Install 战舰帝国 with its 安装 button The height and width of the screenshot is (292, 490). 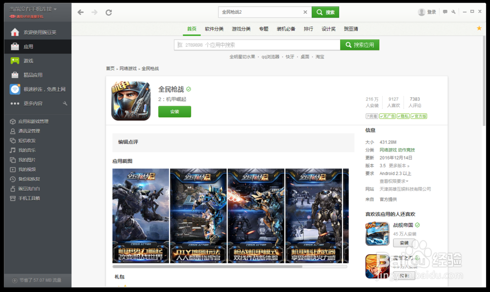[404, 243]
